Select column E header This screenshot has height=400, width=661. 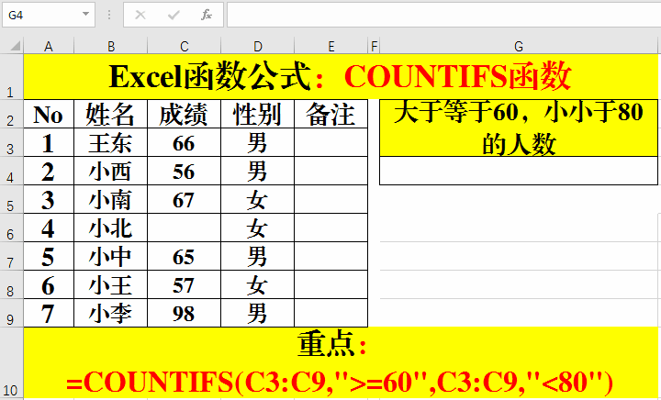coord(330,46)
